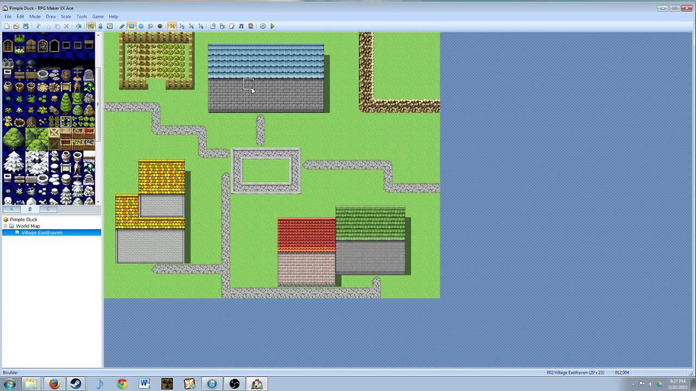
Task: Switch to tileset tab B
Action: [x=30, y=209]
